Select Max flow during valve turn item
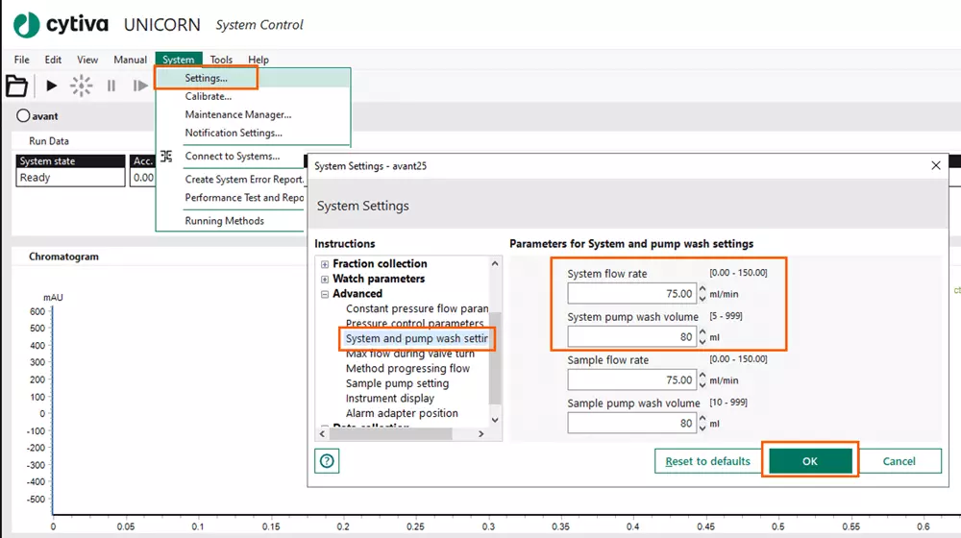Screen dimensions: 961x538 [x=410, y=354]
